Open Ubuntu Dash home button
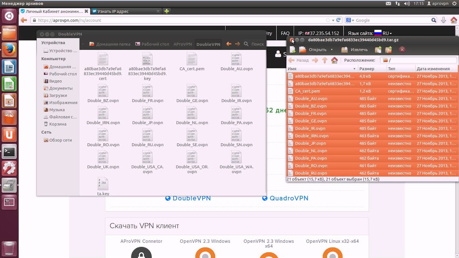 pos(9,16)
